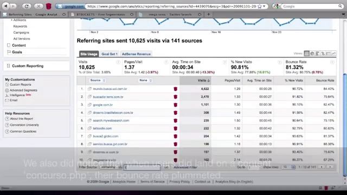Open a new browser tab with the plus button
Viewport: 347px width, 195px height.
(x=208, y=15)
